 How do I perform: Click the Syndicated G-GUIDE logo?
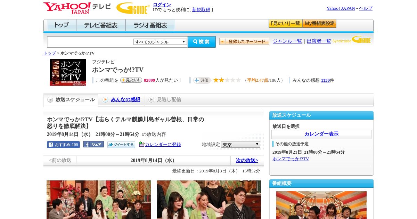[352, 40]
